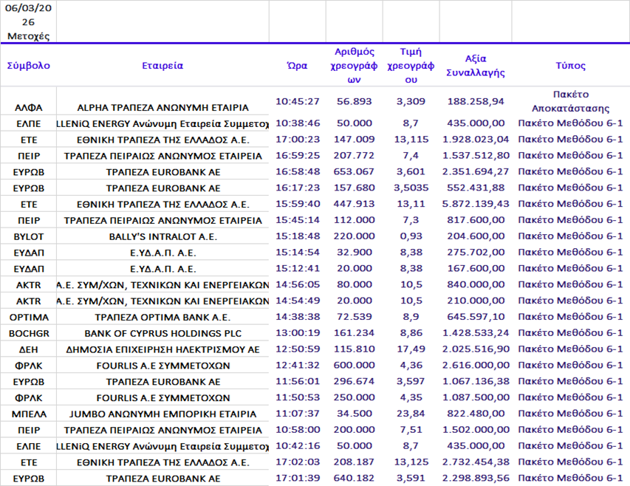This screenshot has height=486, width=630.
Task: Select the Πακέτο Αποκατάστασης type cell
Action: (x=570, y=101)
